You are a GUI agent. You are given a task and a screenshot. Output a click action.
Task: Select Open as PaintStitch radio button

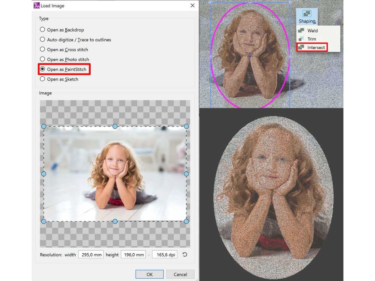tap(42, 69)
